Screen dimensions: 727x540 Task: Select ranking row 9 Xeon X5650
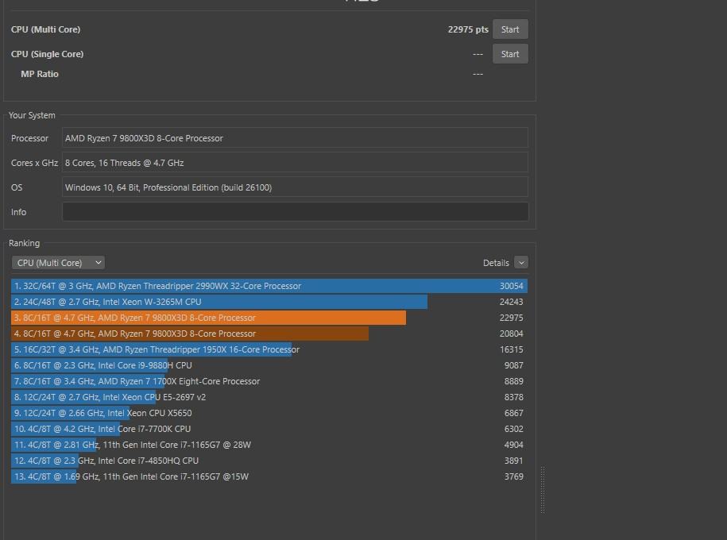[269, 413]
